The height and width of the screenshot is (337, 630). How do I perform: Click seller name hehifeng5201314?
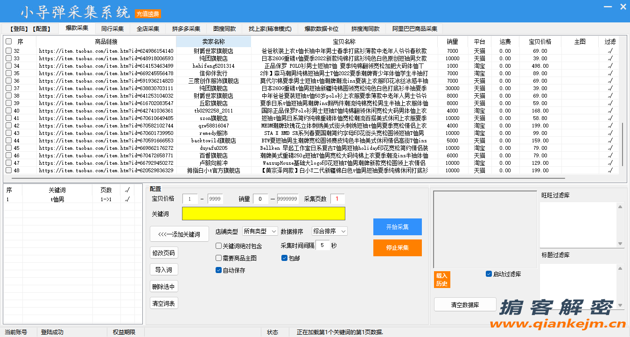(x=213, y=66)
